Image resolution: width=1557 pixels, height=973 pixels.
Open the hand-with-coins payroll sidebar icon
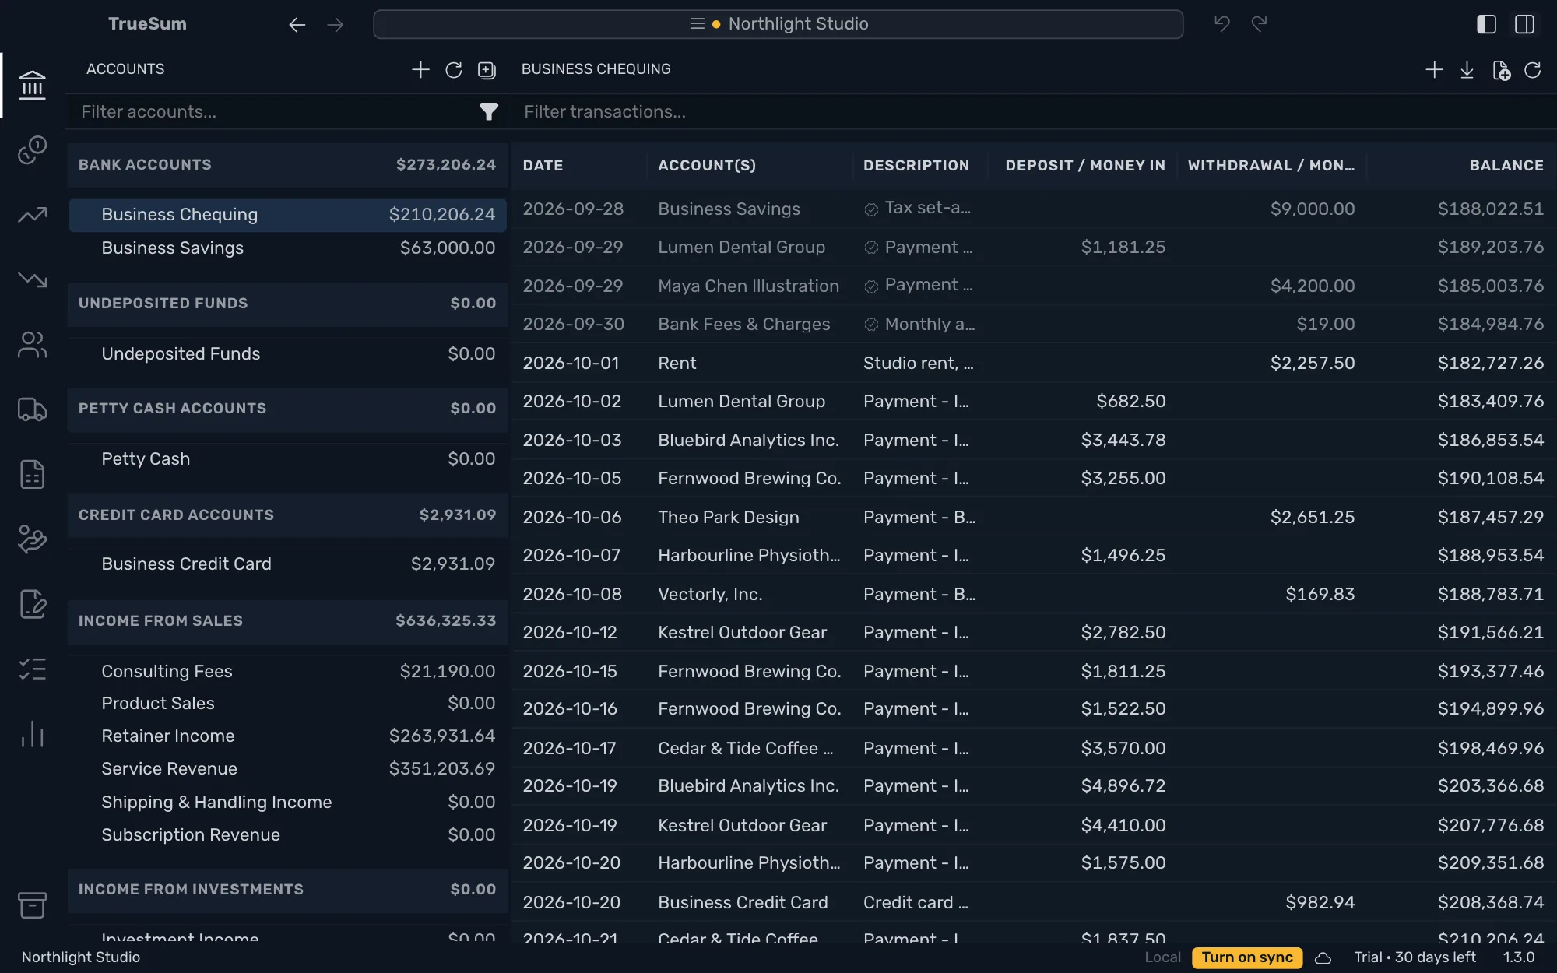(x=32, y=539)
